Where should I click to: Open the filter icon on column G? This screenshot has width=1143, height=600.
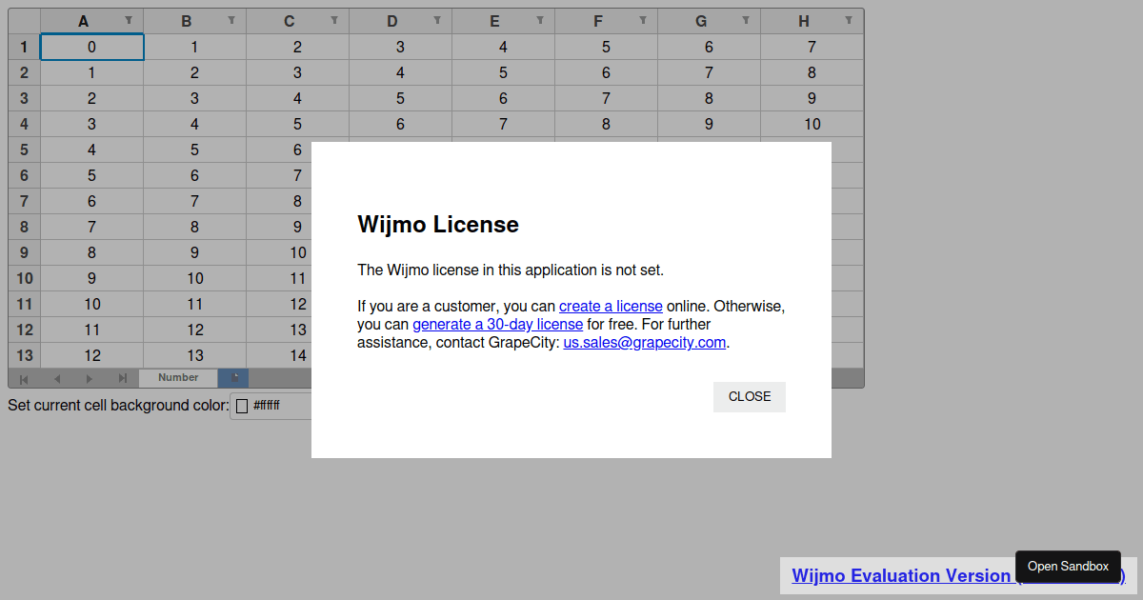point(746,21)
